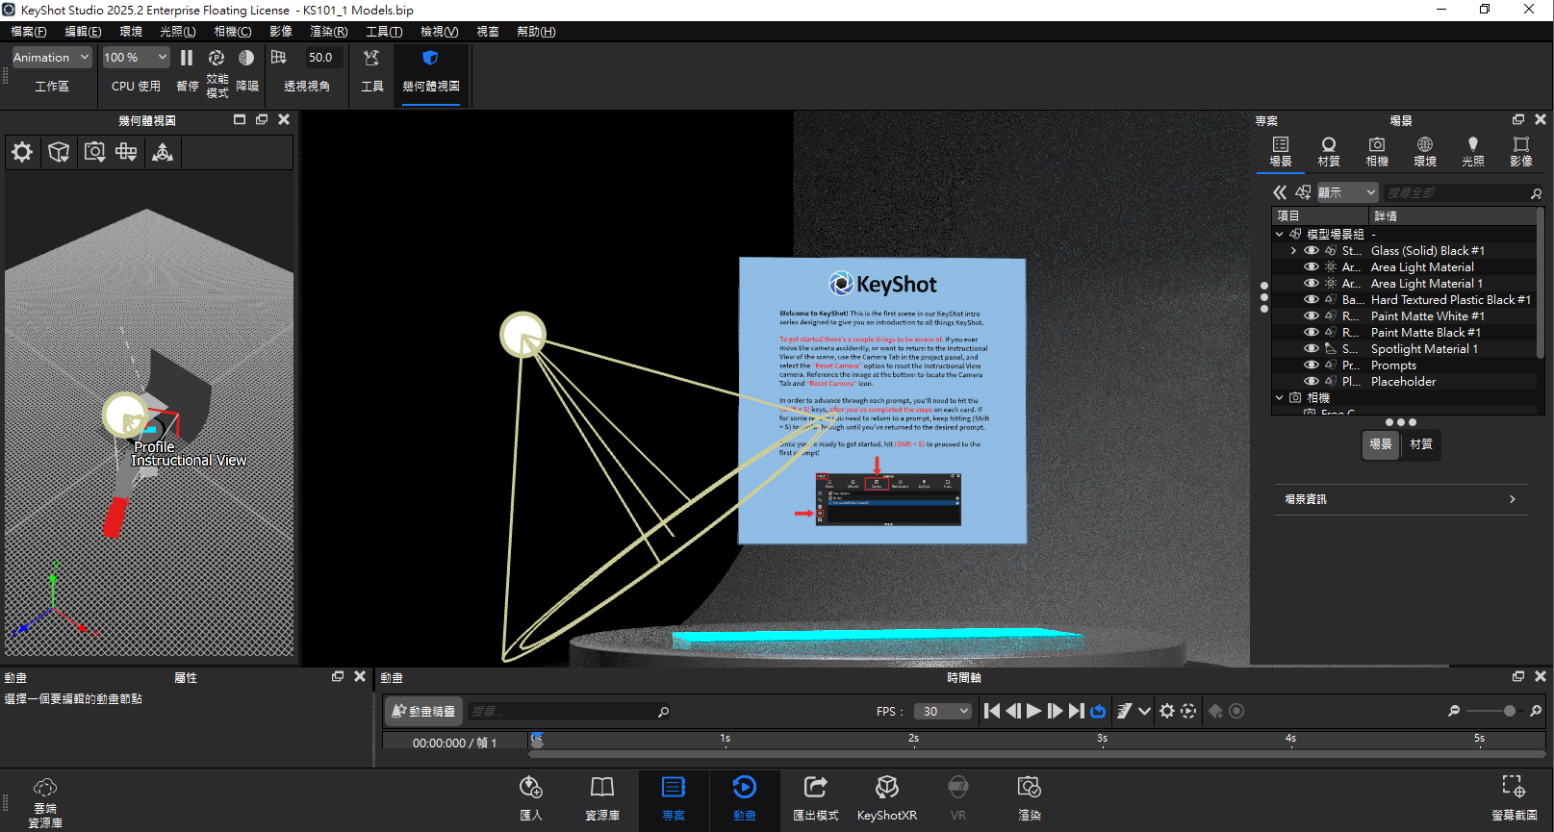The image size is (1554, 832).
Task: Hide Hard Textured Plastic Black #1 row
Action: 1312,300
